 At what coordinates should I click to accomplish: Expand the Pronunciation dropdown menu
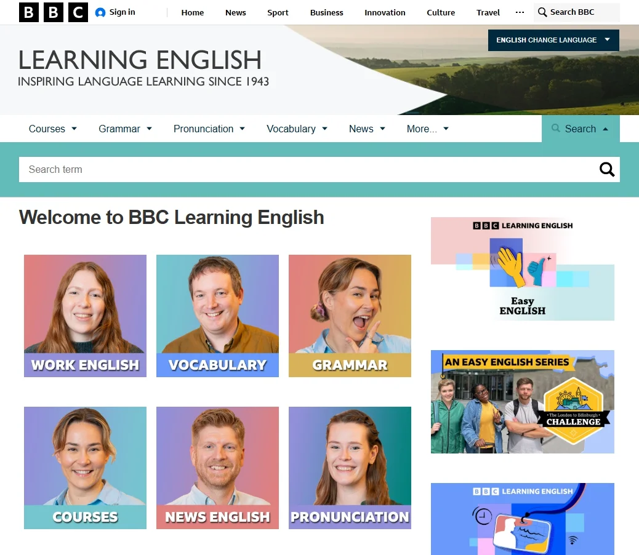pyautogui.click(x=209, y=129)
